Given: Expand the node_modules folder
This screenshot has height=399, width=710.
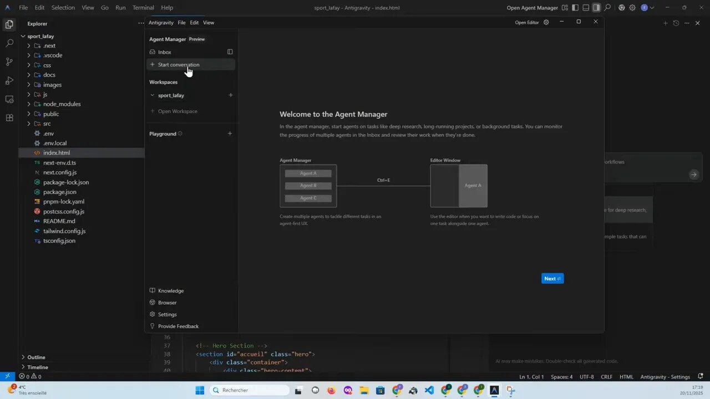Looking at the screenshot, I should 61,104.
